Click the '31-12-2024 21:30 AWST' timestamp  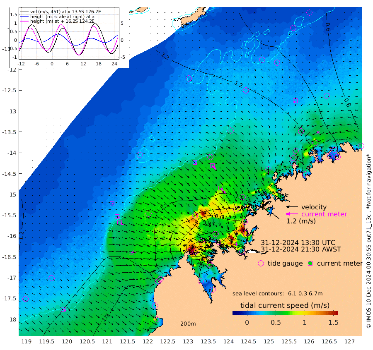(301, 249)
